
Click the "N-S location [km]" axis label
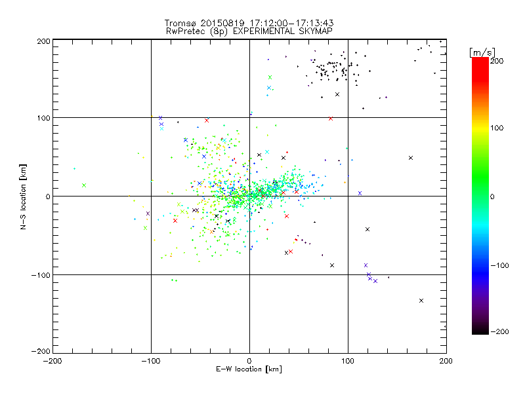pos(23,196)
